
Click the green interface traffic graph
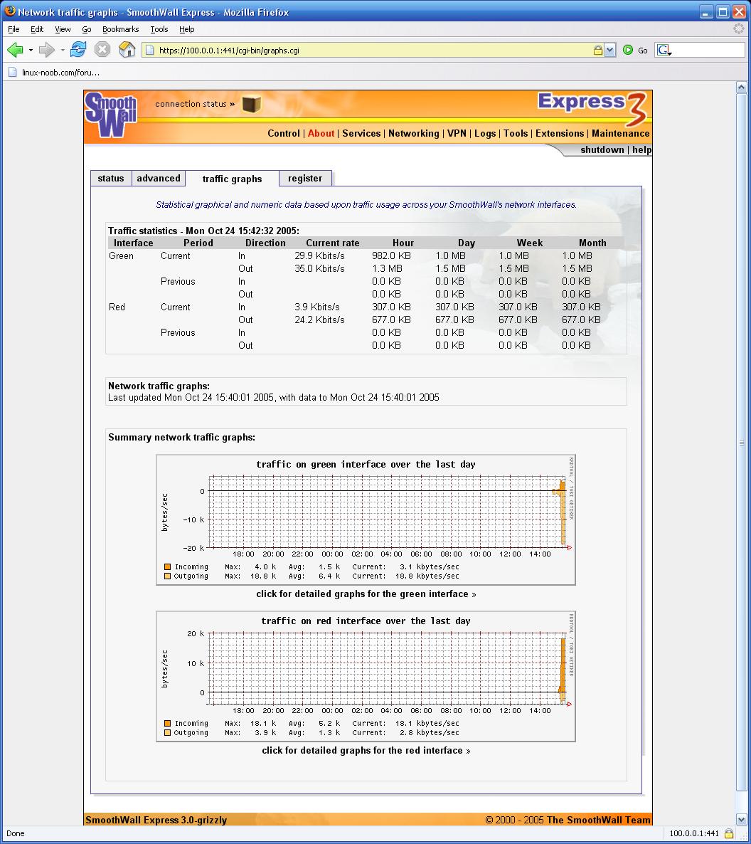click(x=366, y=519)
